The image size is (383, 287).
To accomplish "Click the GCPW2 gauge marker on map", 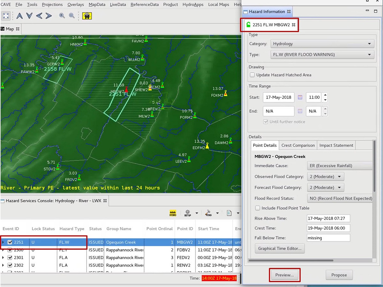I will coord(62,62).
